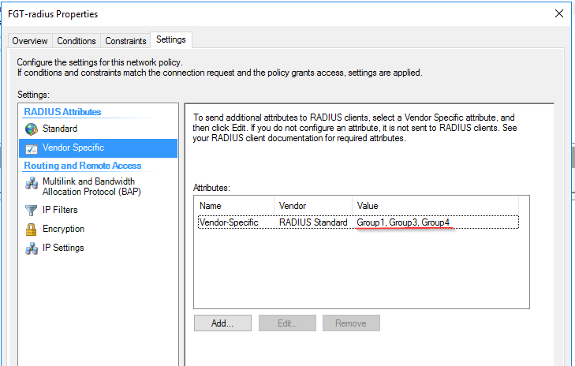Click the Add... button

point(222,323)
